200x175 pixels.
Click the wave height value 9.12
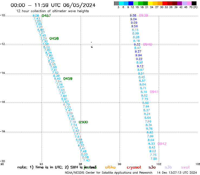coord(140,66)
